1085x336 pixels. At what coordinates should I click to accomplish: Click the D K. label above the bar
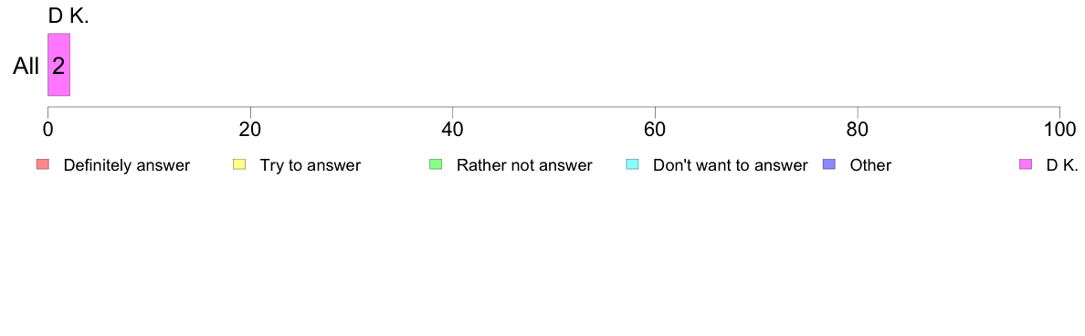coord(68,16)
